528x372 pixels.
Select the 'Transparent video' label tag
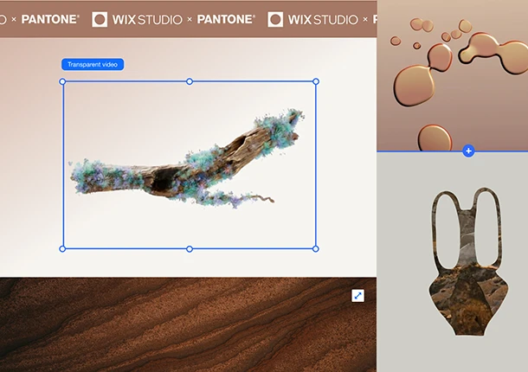click(x=93, y=64)
